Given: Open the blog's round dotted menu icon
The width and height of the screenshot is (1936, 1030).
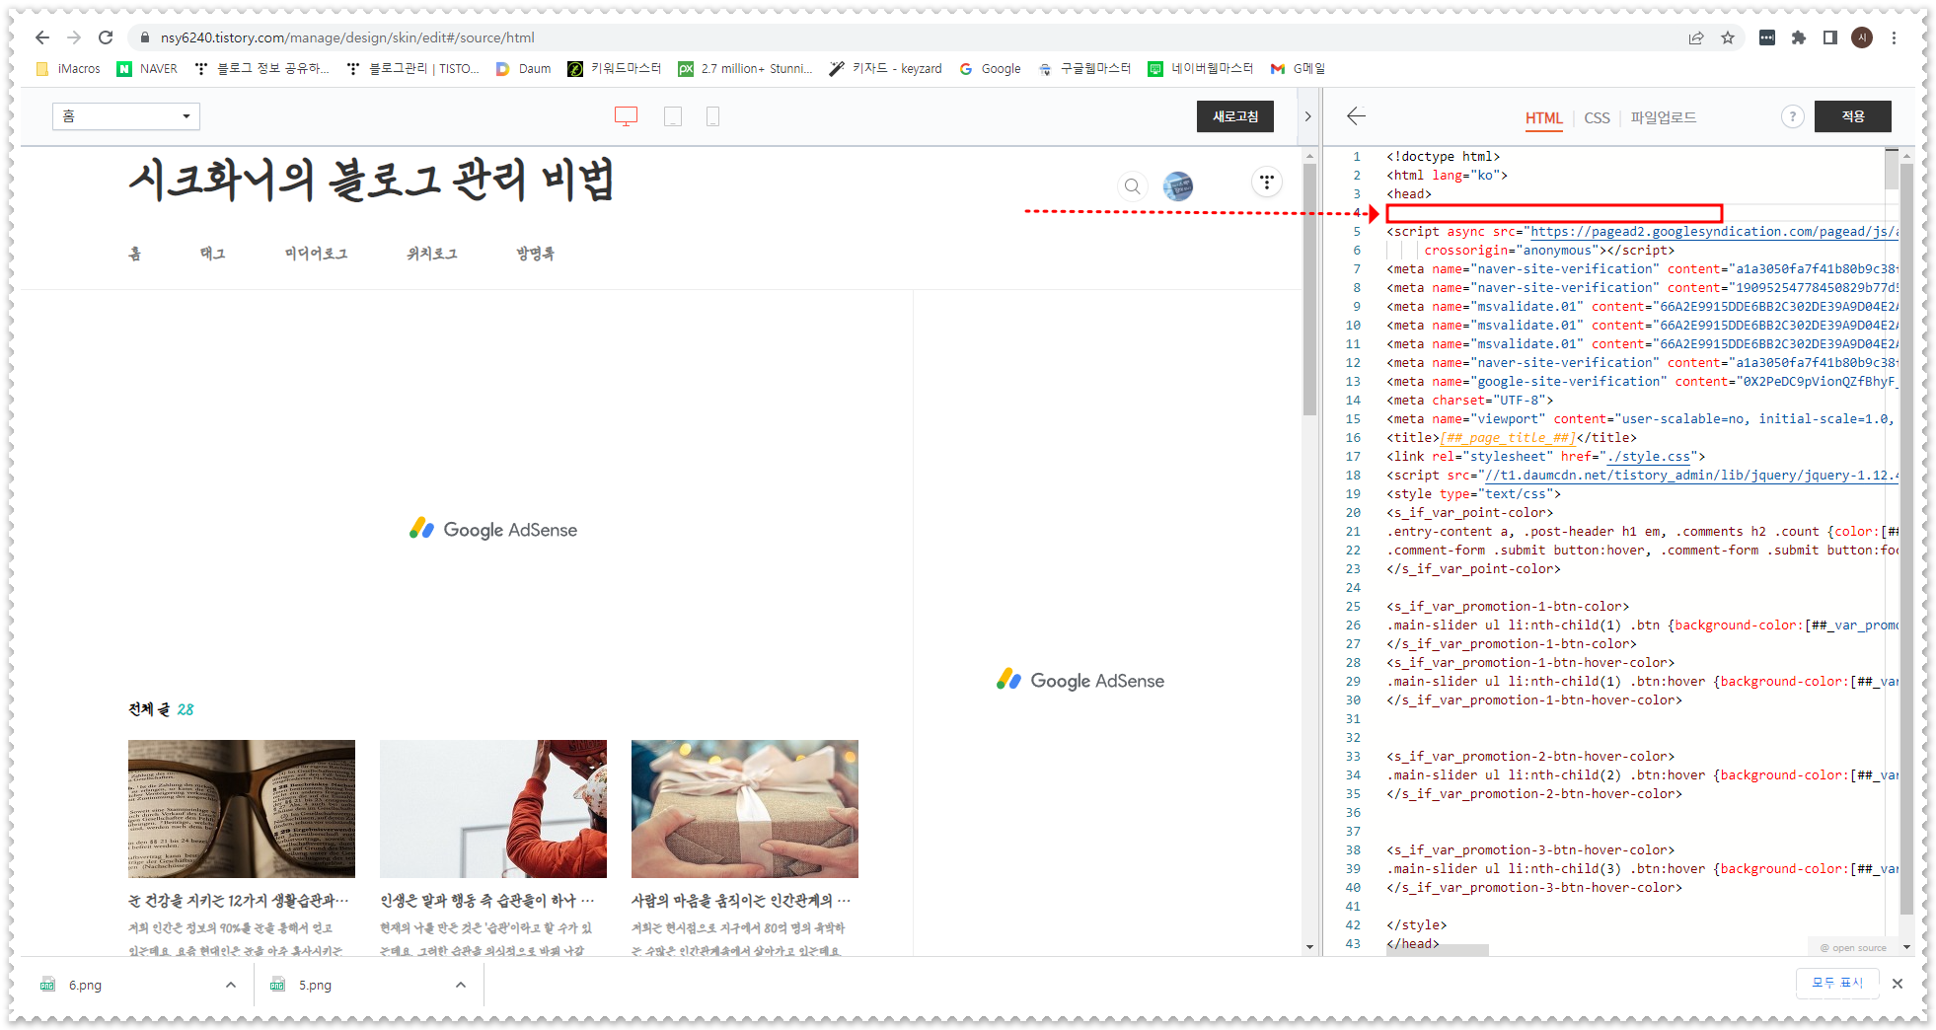Looking at the screenshot, I should tap(1267, 182).
